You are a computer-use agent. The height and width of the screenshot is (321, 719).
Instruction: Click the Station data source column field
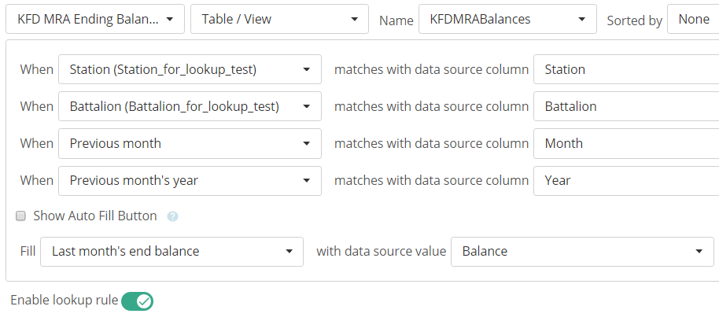tap(625, 69)
